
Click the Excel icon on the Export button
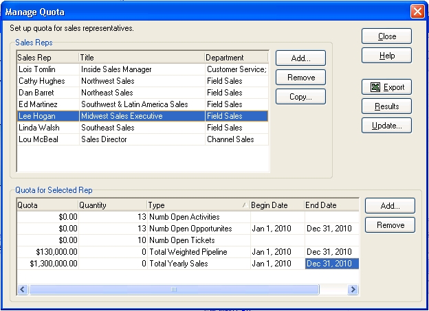coord(375,87)
